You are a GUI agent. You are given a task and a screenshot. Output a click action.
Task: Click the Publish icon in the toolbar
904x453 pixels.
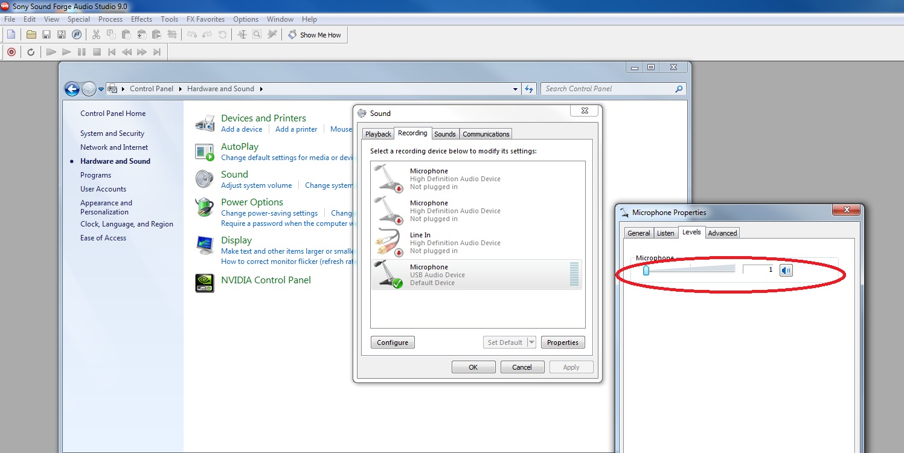point(77,35)
